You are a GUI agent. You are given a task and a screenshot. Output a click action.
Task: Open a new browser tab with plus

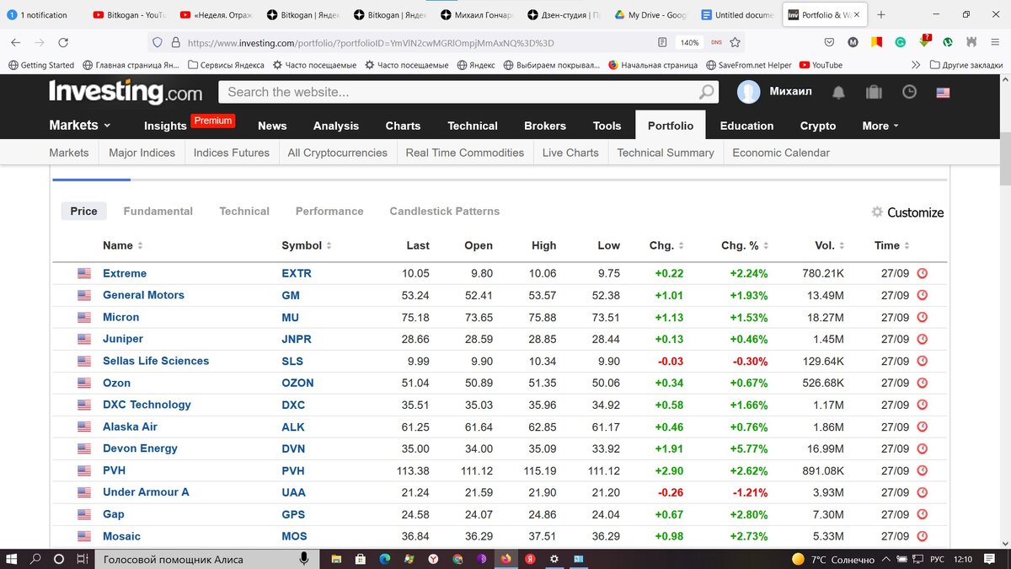click(x=881, y=15)
